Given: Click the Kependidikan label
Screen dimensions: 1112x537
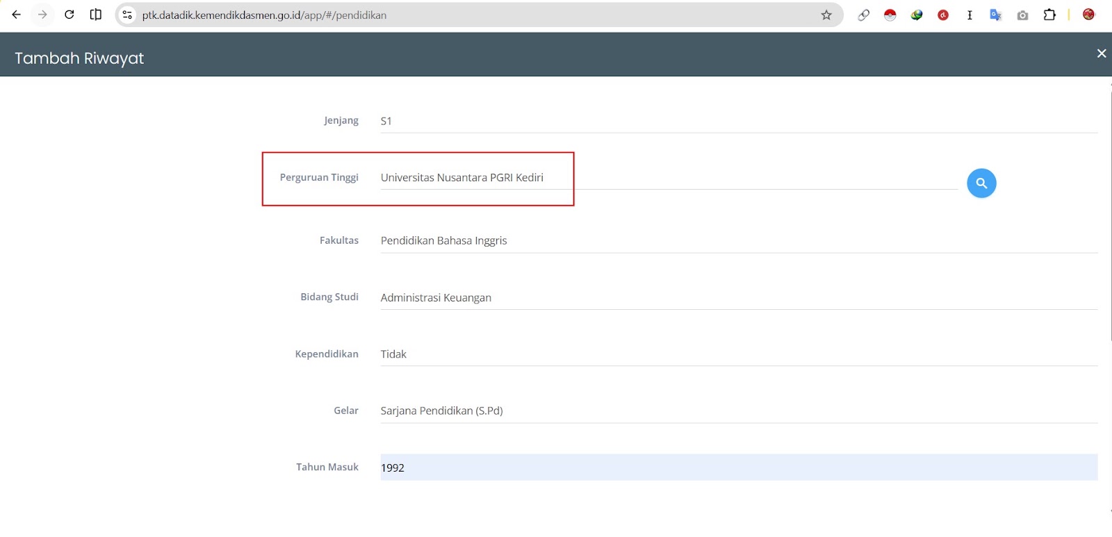Looking at the screenshot, I should [x=327, y=354].
